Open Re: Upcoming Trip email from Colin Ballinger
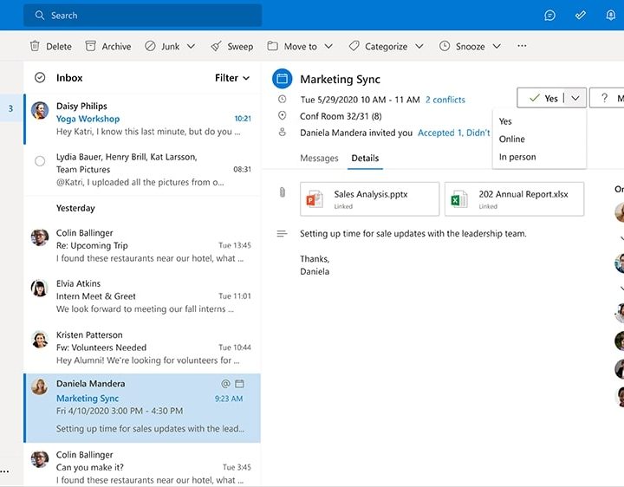This screenshot has width=624, height=487. tap(142, 245)
